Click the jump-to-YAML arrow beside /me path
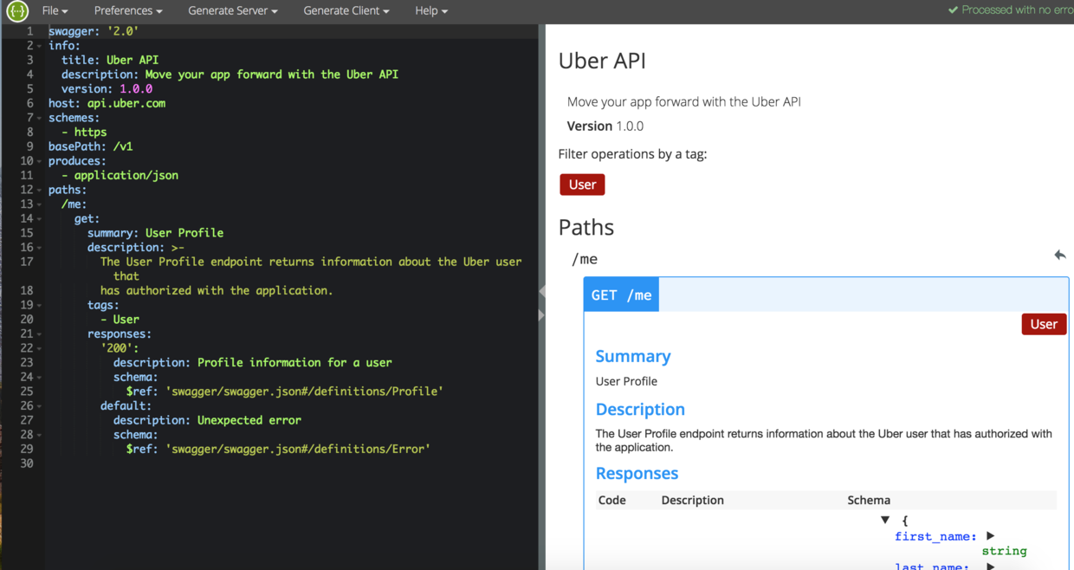Image resolution: width=1074 pixels, height=570 pixels. point(1059,255)
